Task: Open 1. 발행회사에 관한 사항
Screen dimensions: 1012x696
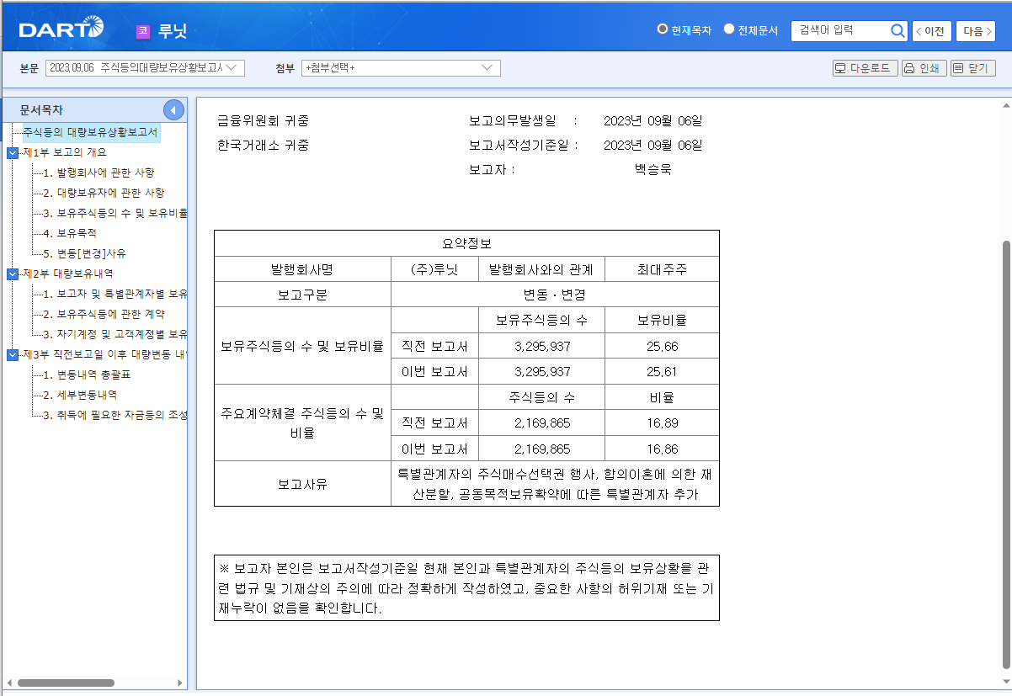Action: pyautogui.click(x=99, y=173)
